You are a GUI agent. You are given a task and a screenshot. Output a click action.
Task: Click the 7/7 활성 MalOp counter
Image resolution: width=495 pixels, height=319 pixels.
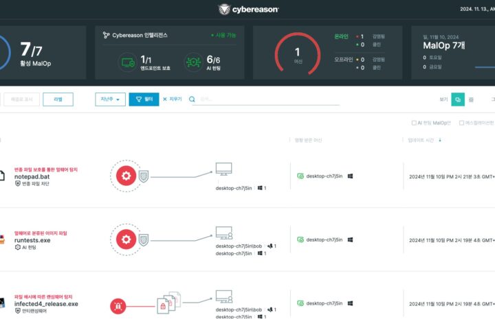click(35, 54)
